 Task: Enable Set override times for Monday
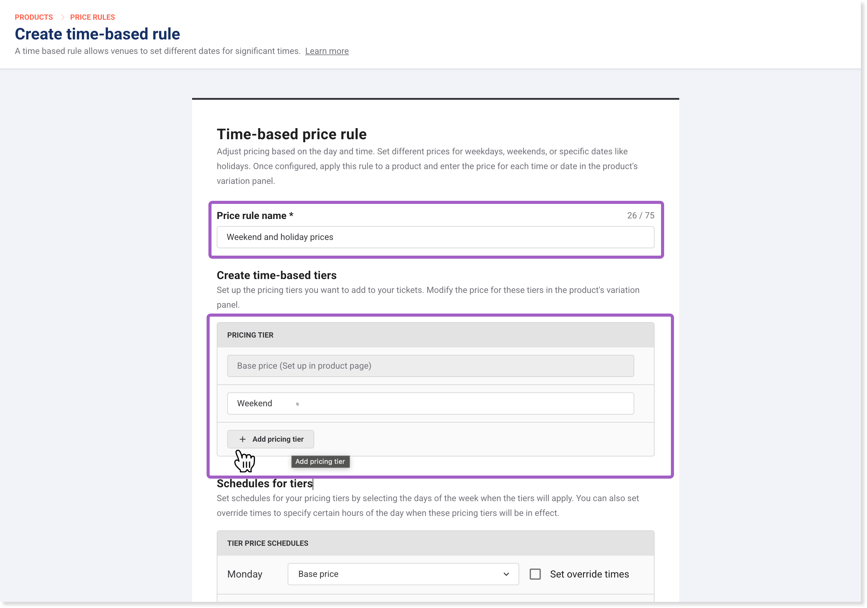pyautogui.click(x=535, y=574)
